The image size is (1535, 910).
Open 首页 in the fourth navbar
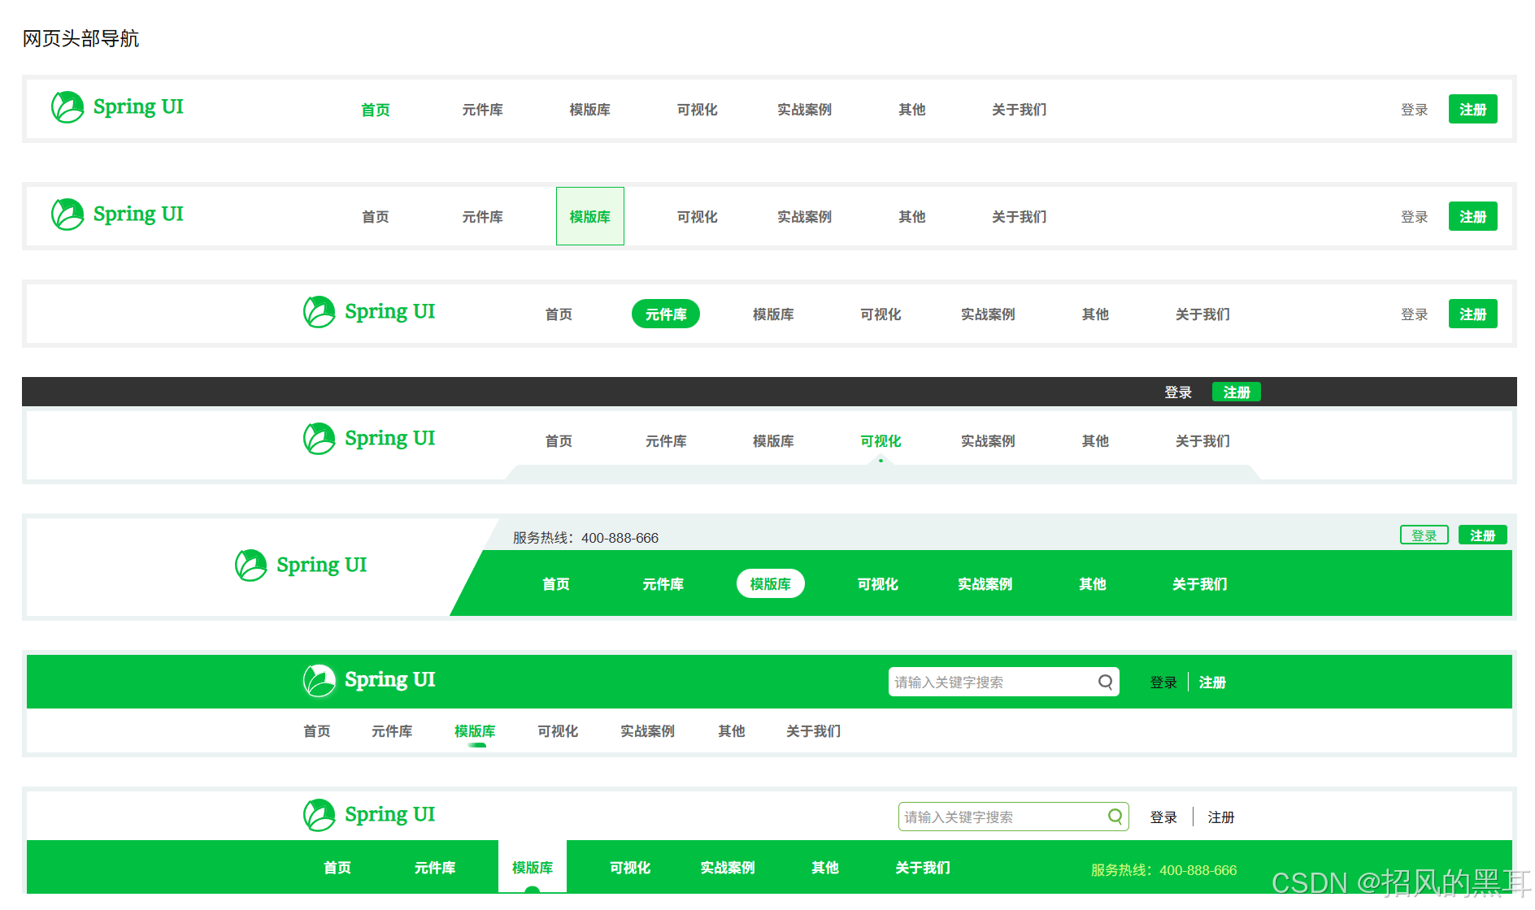559,441
